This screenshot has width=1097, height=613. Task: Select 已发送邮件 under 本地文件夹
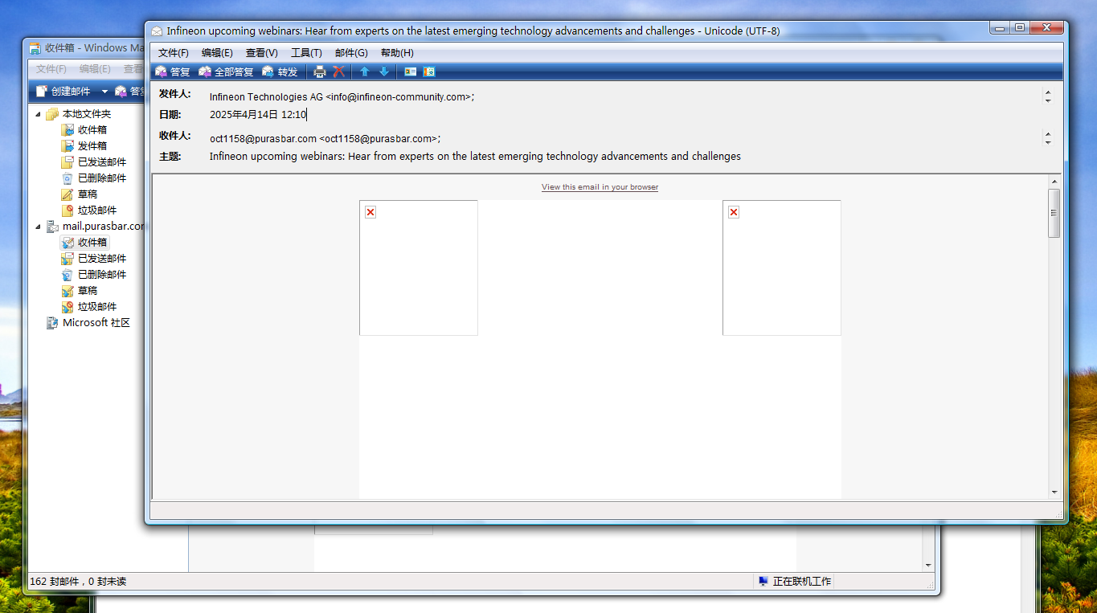[x=94, y=162]
